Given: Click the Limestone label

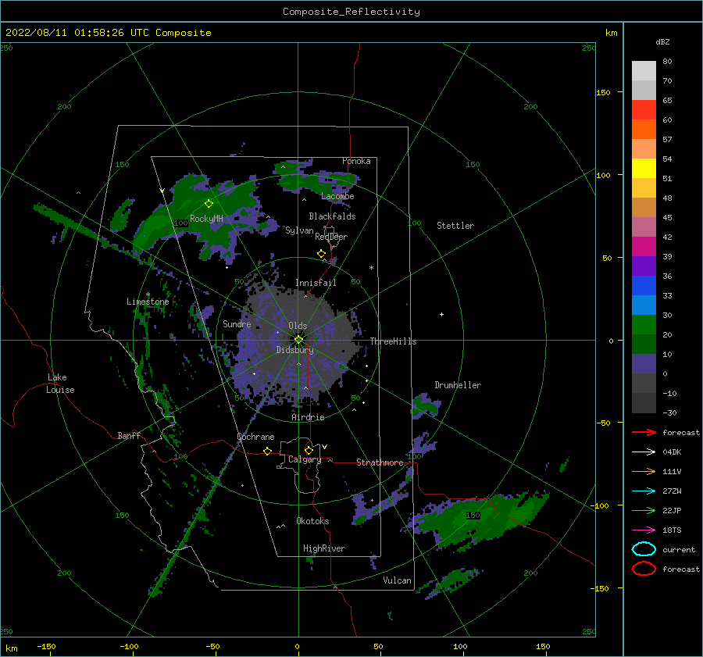Looking at the screenshot, I should click(148, 302).
